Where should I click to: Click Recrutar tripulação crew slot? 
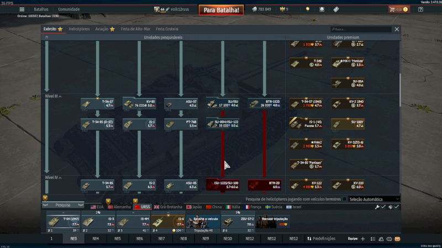pyautogui.click(x=273, y=221)
